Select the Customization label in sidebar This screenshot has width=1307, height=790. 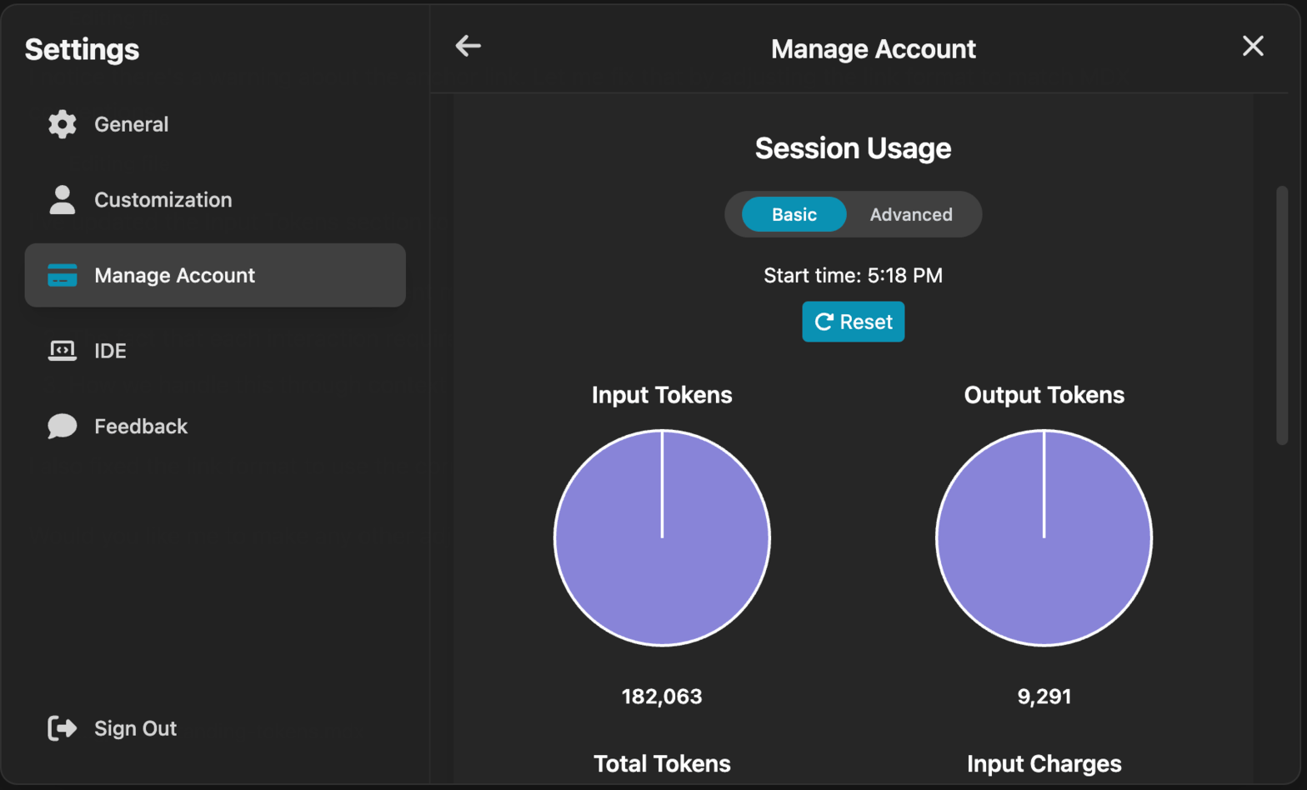163,200
